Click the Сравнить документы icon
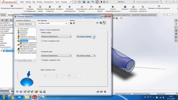 (143, 7)
